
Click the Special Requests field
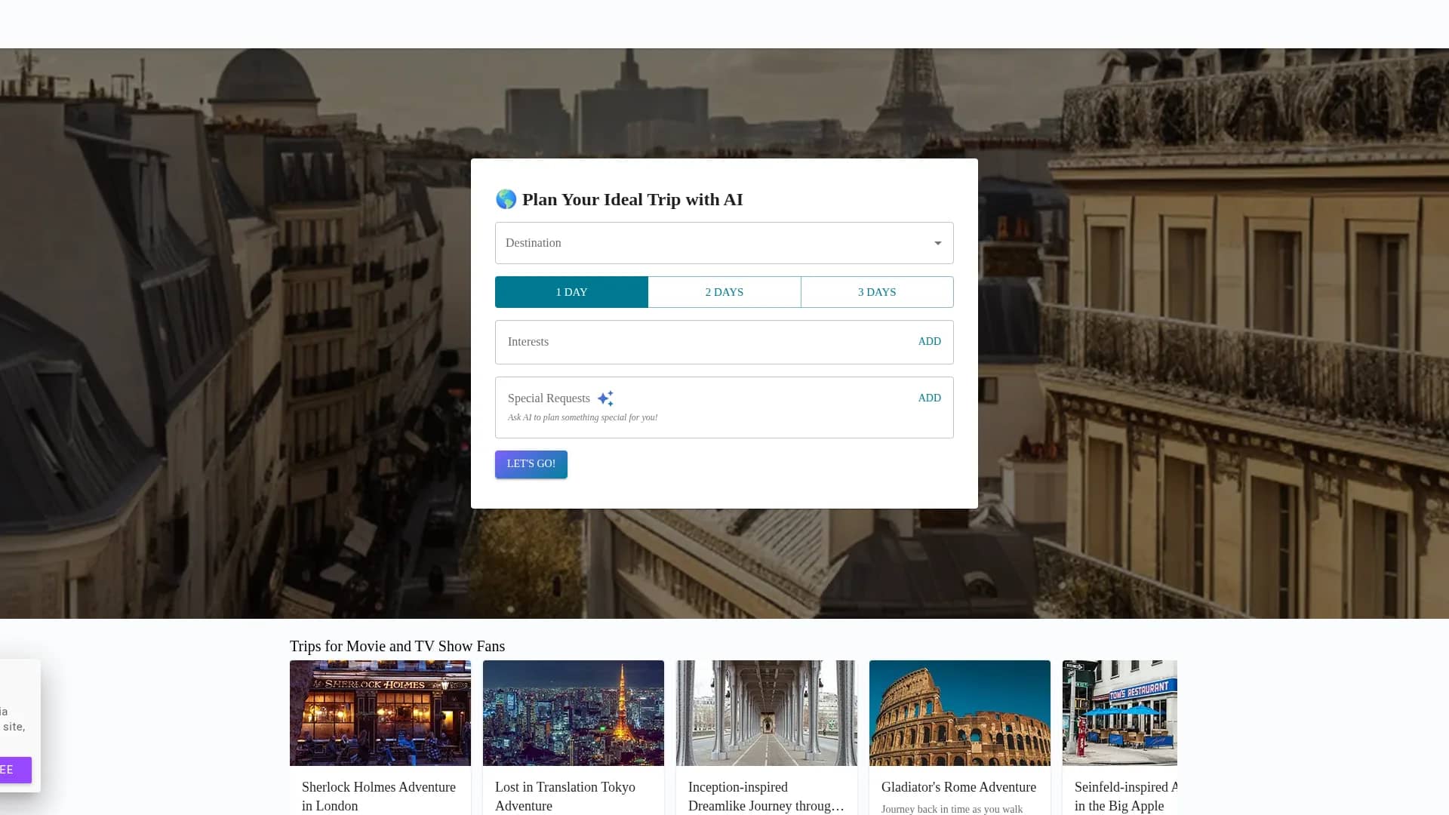coord(724,407)
